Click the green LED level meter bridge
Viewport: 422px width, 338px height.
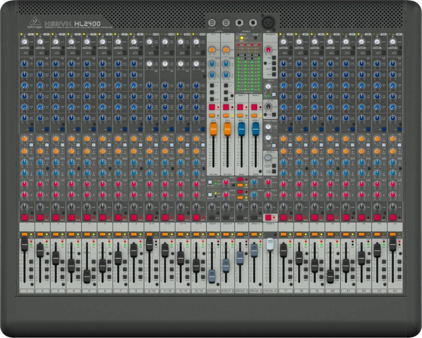[247, 74]
